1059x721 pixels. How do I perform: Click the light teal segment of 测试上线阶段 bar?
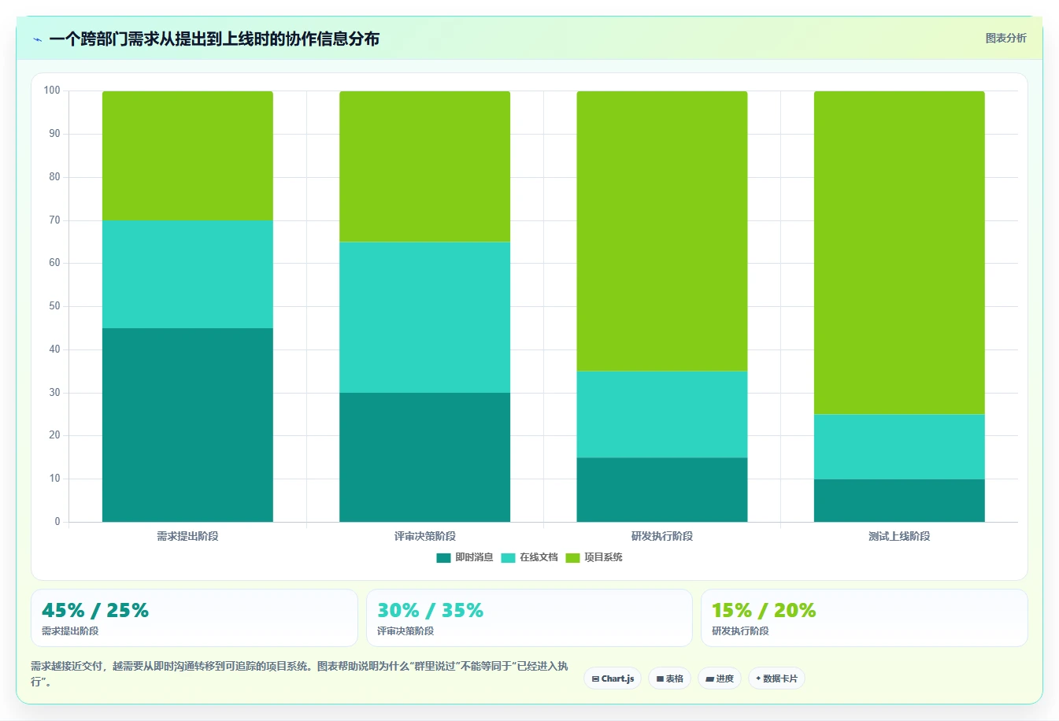[899, 446]
